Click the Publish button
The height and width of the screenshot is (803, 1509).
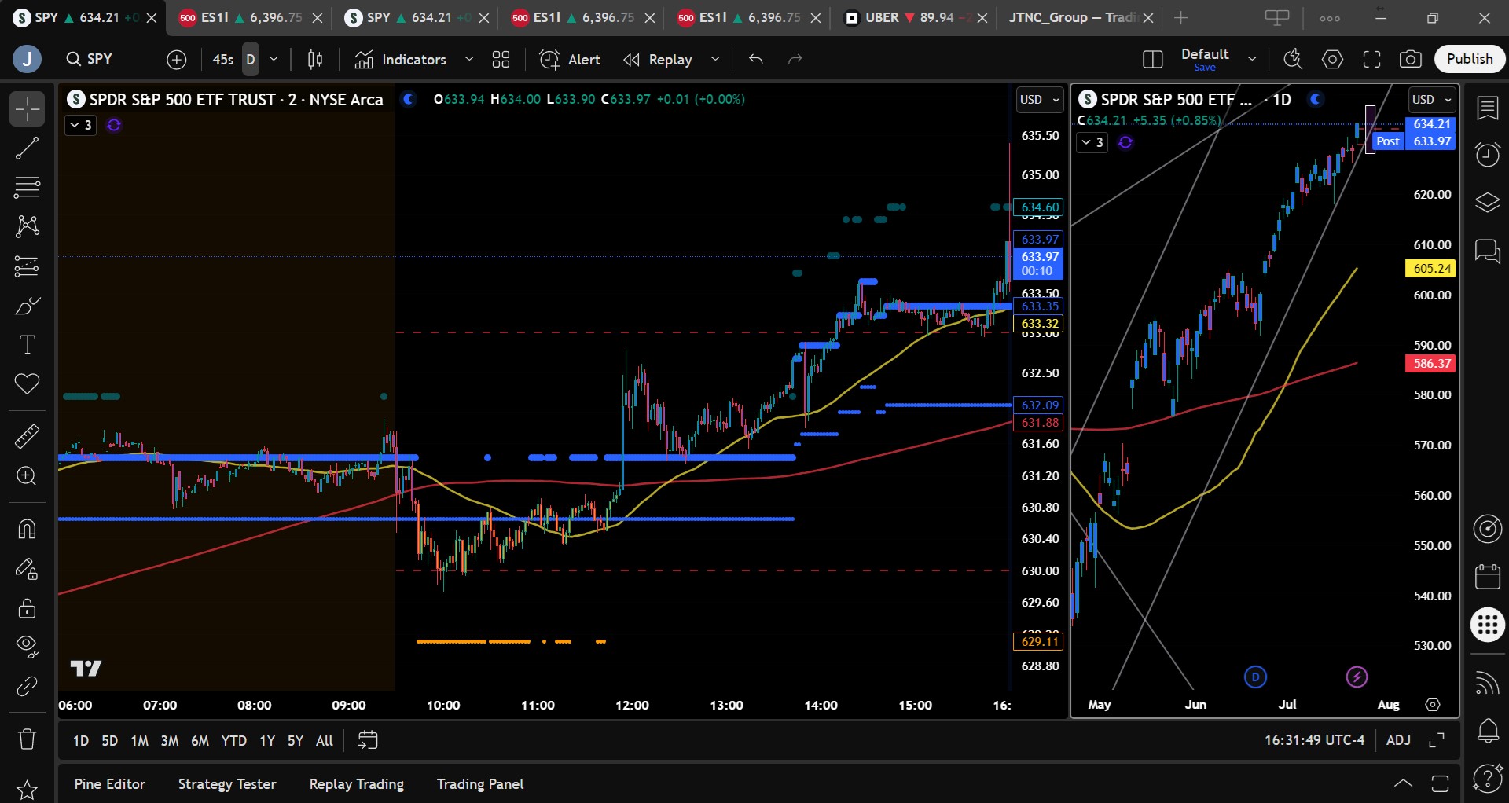1470,59
